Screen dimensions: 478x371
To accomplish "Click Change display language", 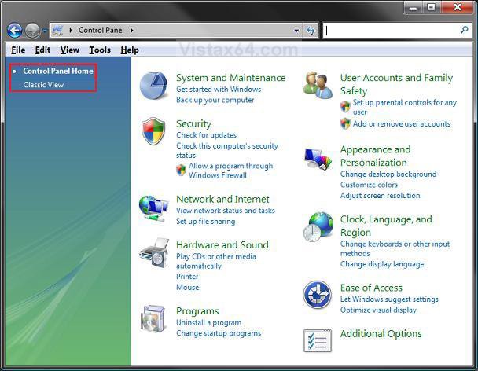I will (381, 264).
